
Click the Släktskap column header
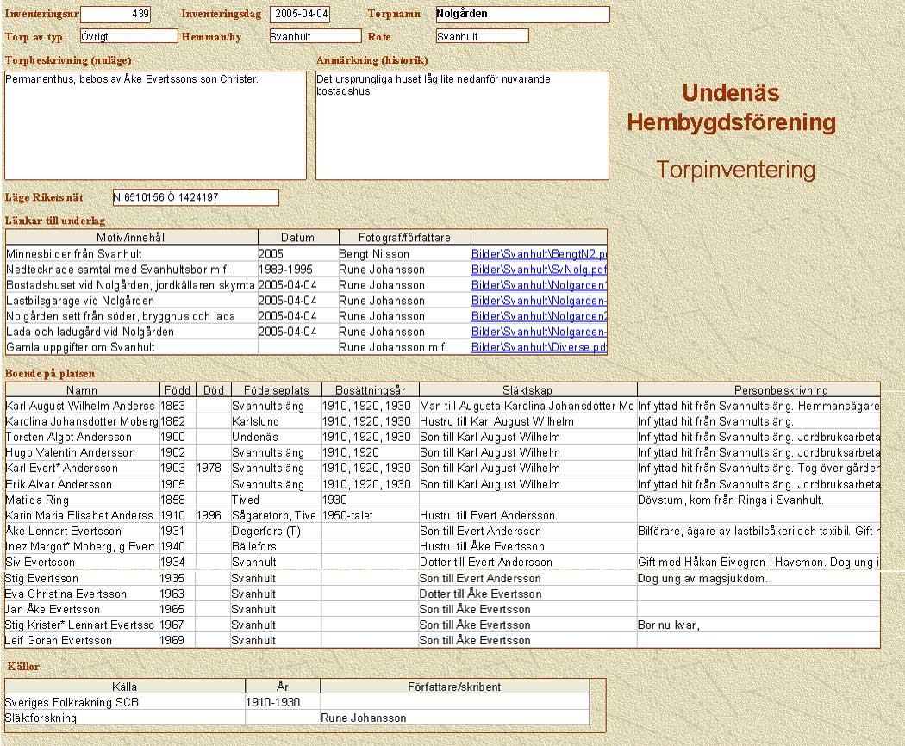[x=527, y=390]
